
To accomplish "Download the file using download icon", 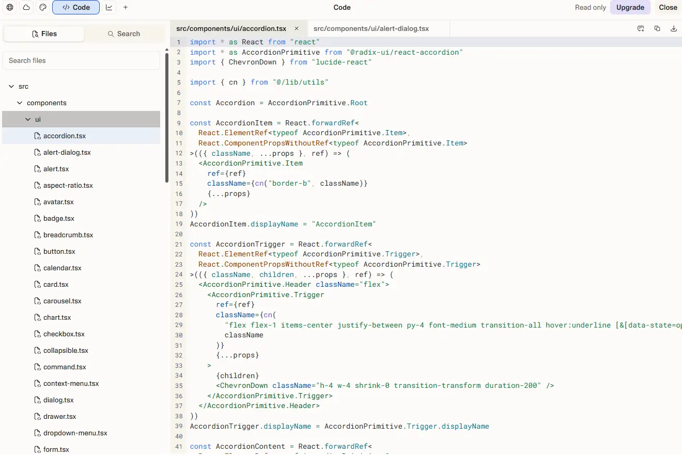I will point(674,28).
